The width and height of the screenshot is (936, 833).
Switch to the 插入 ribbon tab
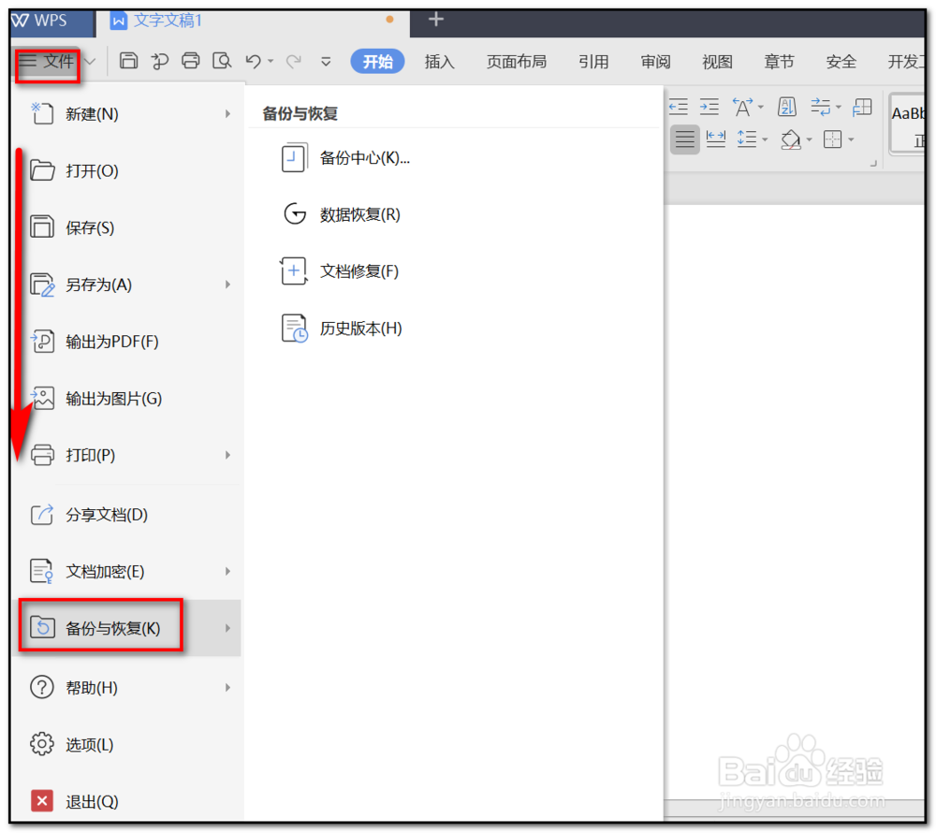pyautogui.click(x=440, y=62)
